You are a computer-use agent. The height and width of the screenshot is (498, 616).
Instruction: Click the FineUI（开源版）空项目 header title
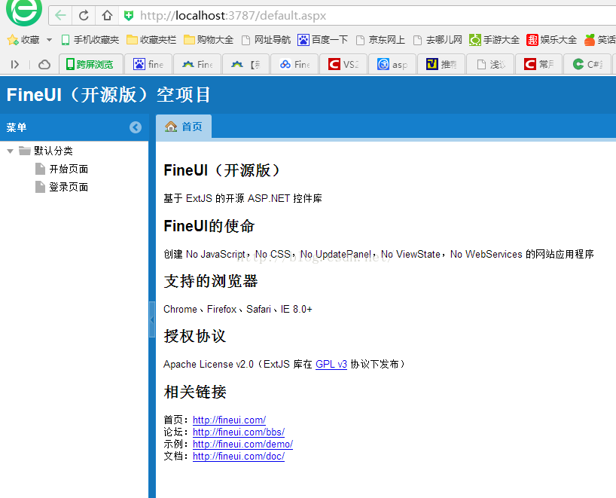pos(109,95)
